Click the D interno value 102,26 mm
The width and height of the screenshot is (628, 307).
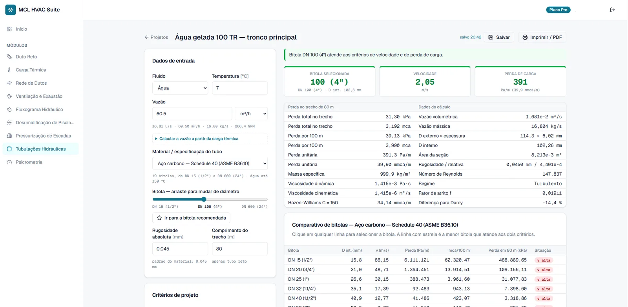pos(549,145)
